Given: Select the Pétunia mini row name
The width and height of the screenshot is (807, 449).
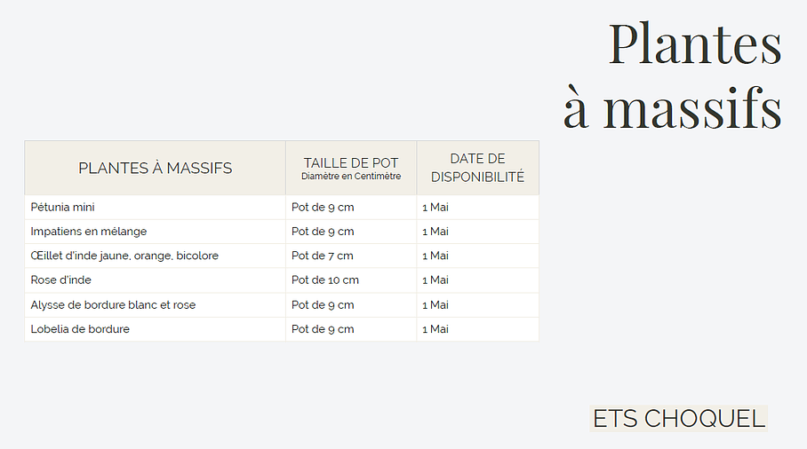Looking at the screenshot, I should 63,207.
